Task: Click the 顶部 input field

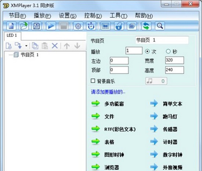Action: pyautogui.click(x=119, y=70)
